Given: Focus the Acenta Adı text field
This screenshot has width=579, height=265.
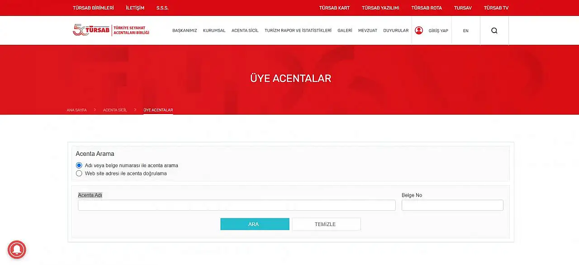Looking at the screenshot, I should pos(237,205).
